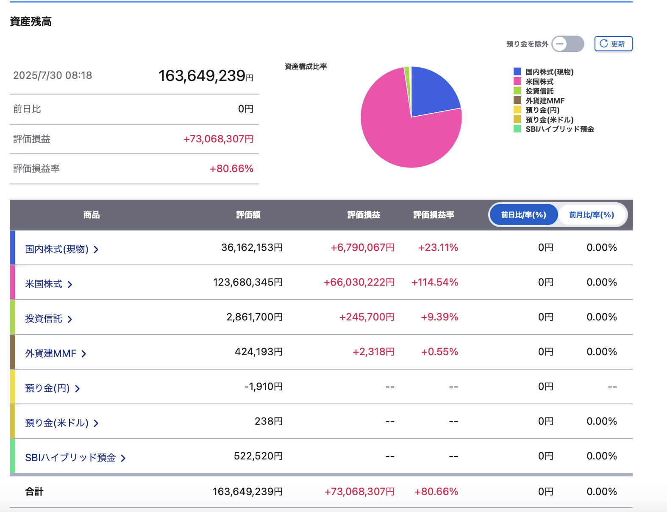
Task: Click the 評価額 column header
Action: pos(248,215)
